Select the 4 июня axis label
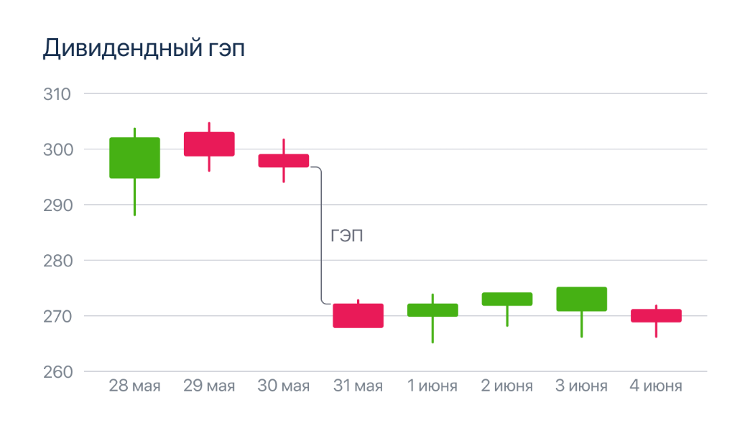The image size is (750, 428). click(656, 386)
